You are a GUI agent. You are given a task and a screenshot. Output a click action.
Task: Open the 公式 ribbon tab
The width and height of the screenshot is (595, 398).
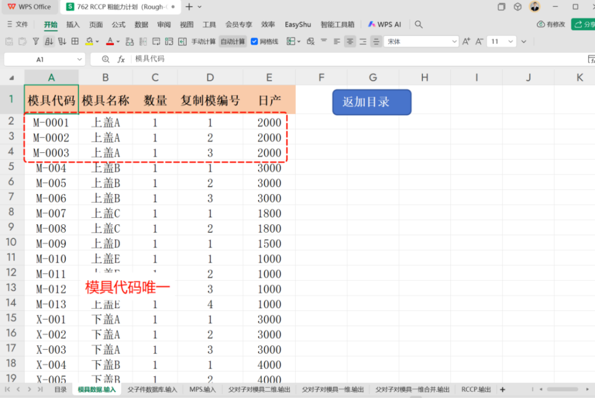pos(119,24)
